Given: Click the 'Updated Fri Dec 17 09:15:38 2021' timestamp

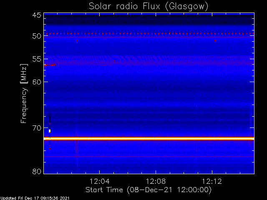Looking at the screenshot, I should pos(35,198).
